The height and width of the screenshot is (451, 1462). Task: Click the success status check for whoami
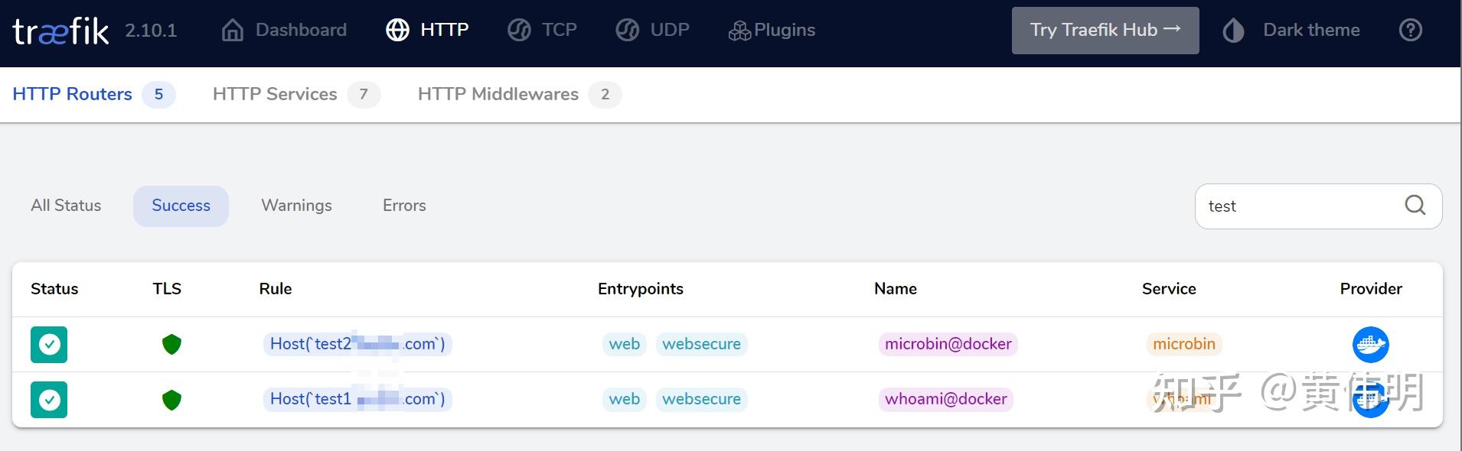click(49, 400)
